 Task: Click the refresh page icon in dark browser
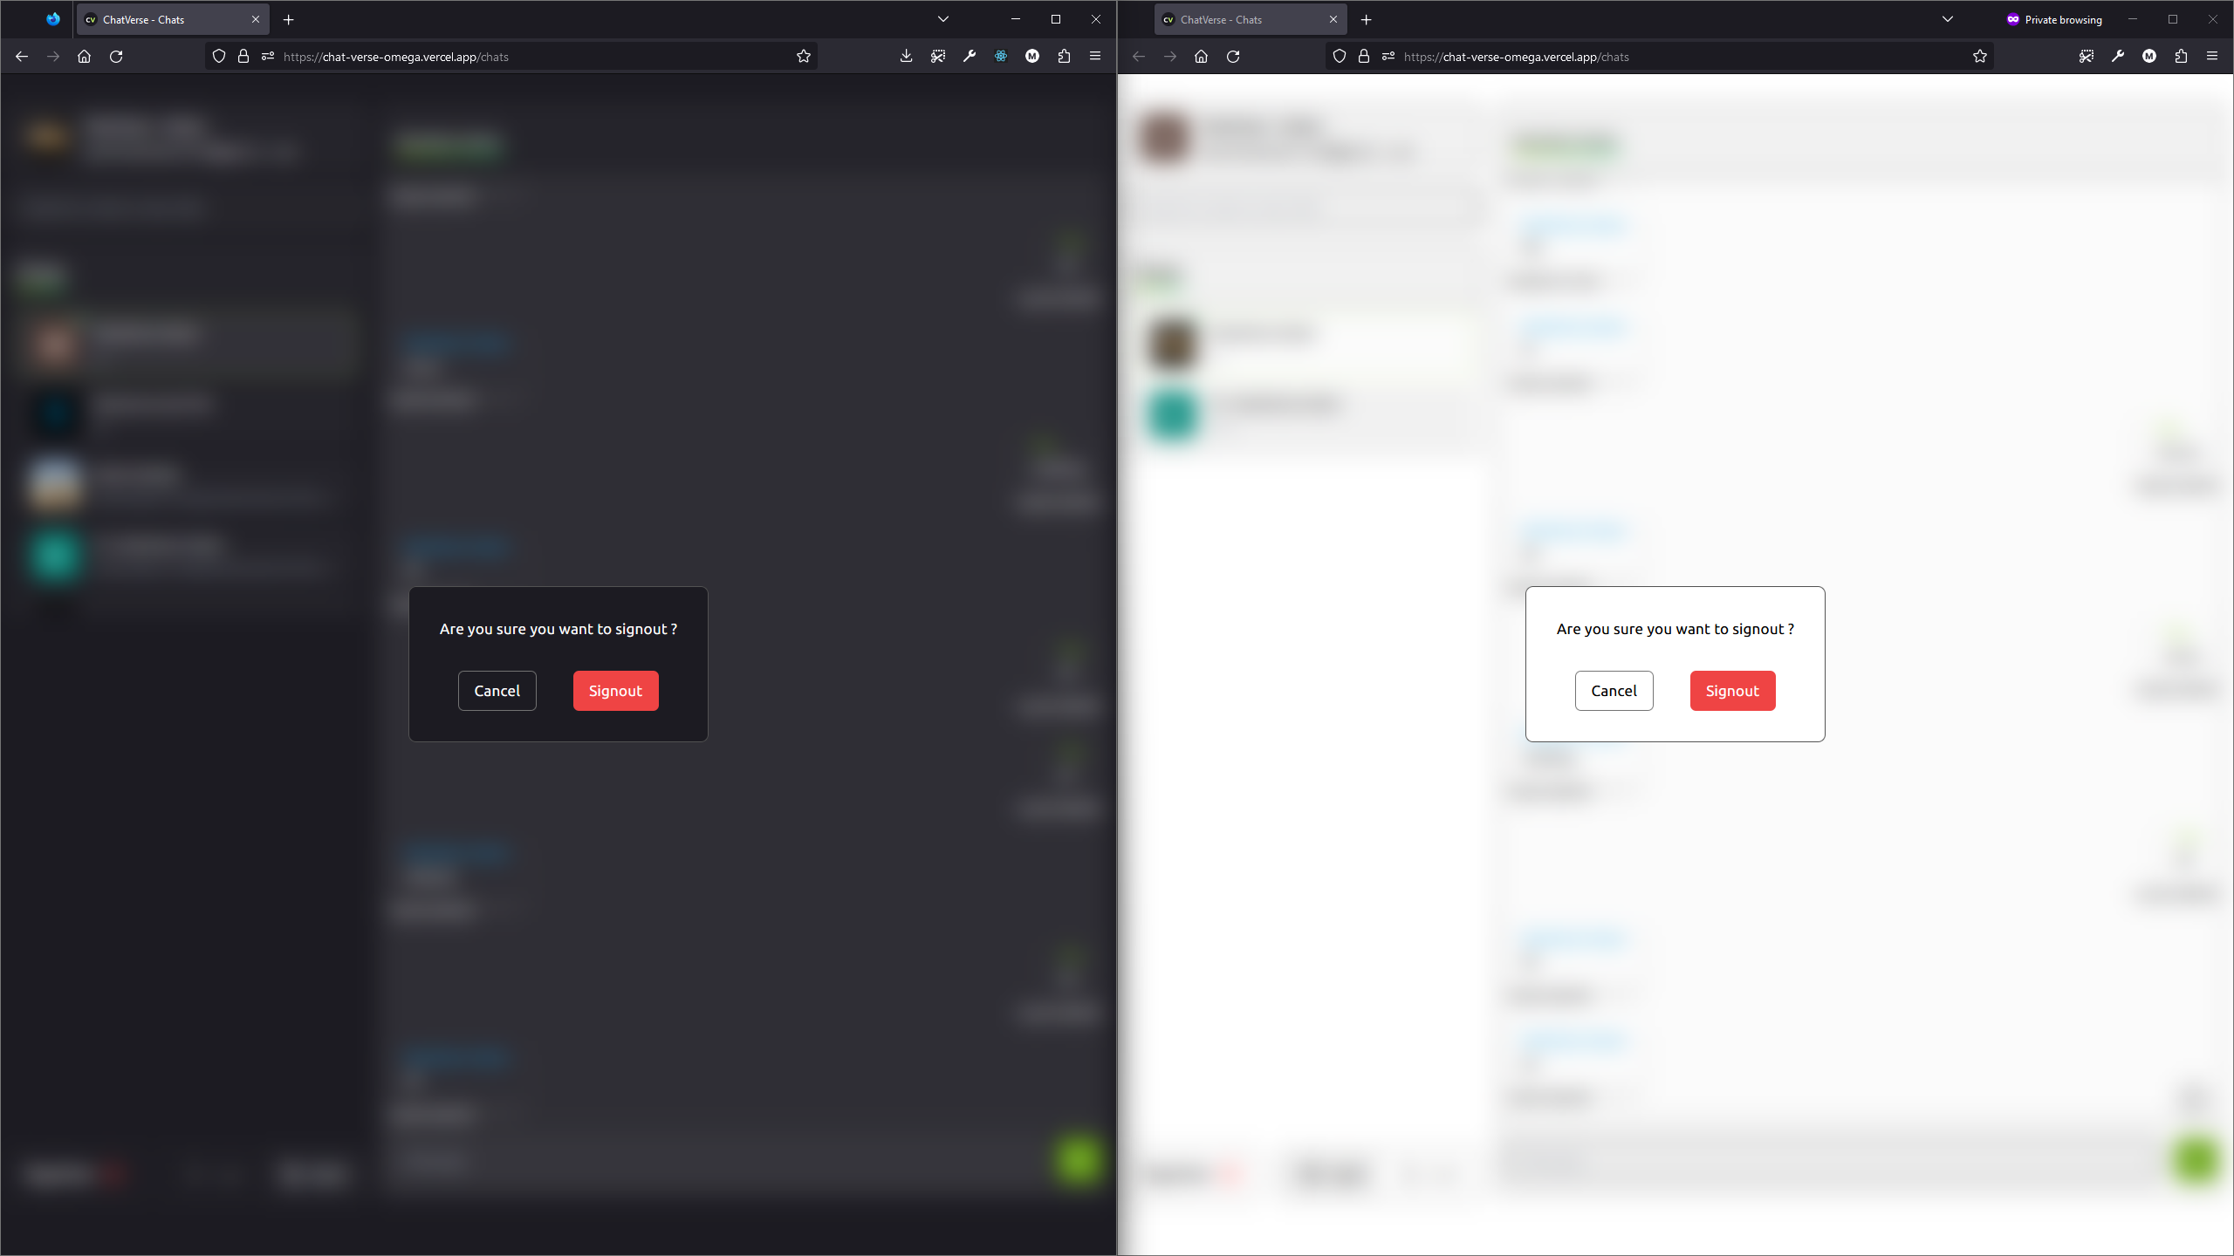tap(117, 57)
